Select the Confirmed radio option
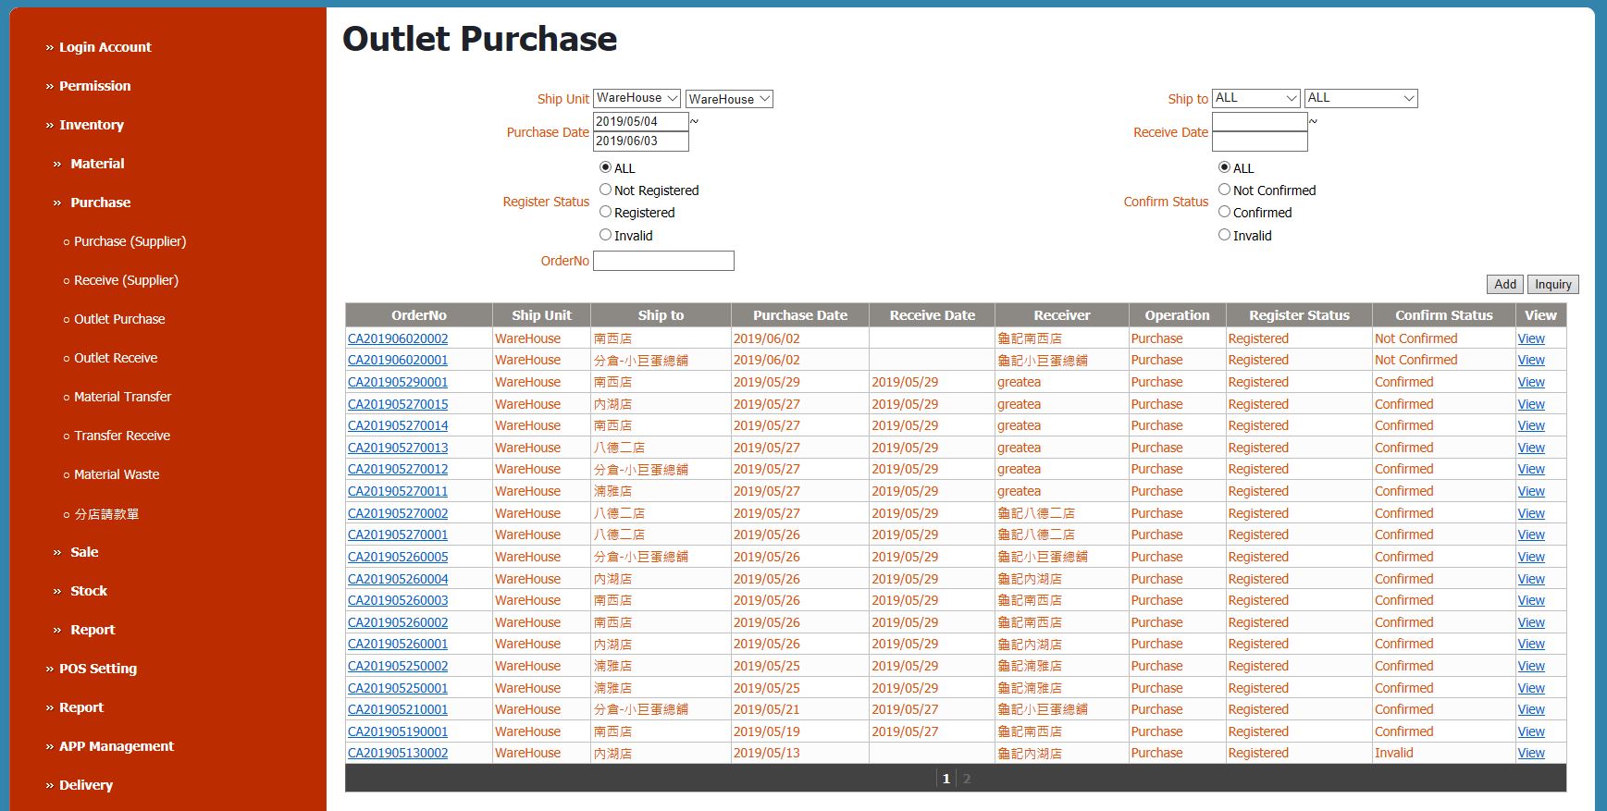Screen dimensions: 1607x811 (1224, 212)
